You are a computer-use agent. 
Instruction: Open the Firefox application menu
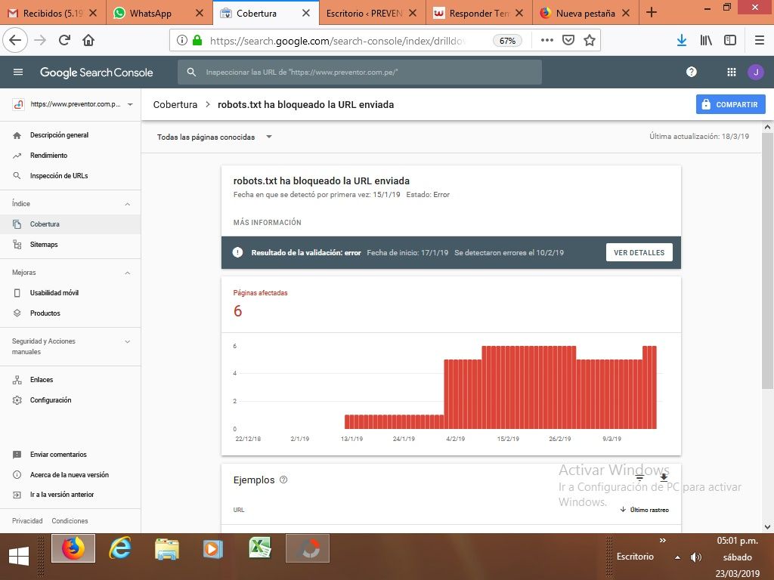coord(760,41)
